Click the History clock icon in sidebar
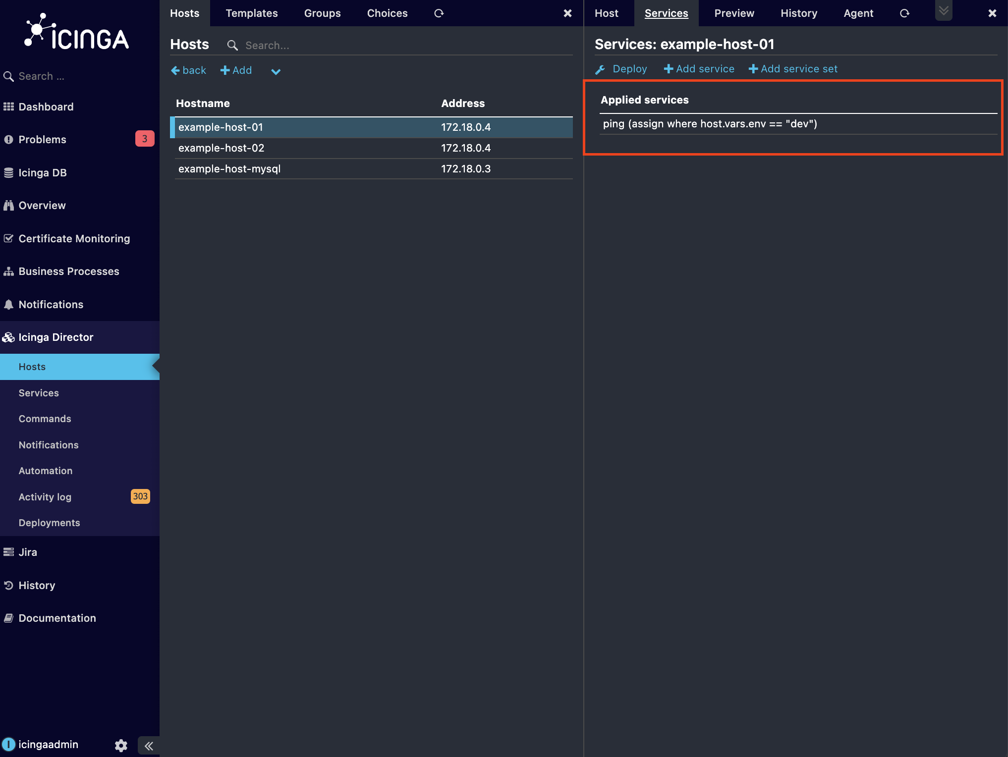The height and width of the screenshot is (757, 1008). pos(8,585)
